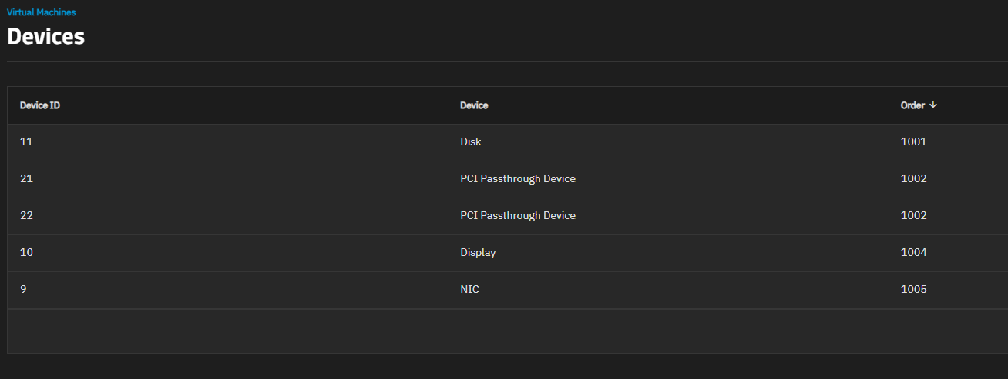The width and height of the screenshot is (1008, 379).
Task: Select the NIC device row
Action: 508,290
